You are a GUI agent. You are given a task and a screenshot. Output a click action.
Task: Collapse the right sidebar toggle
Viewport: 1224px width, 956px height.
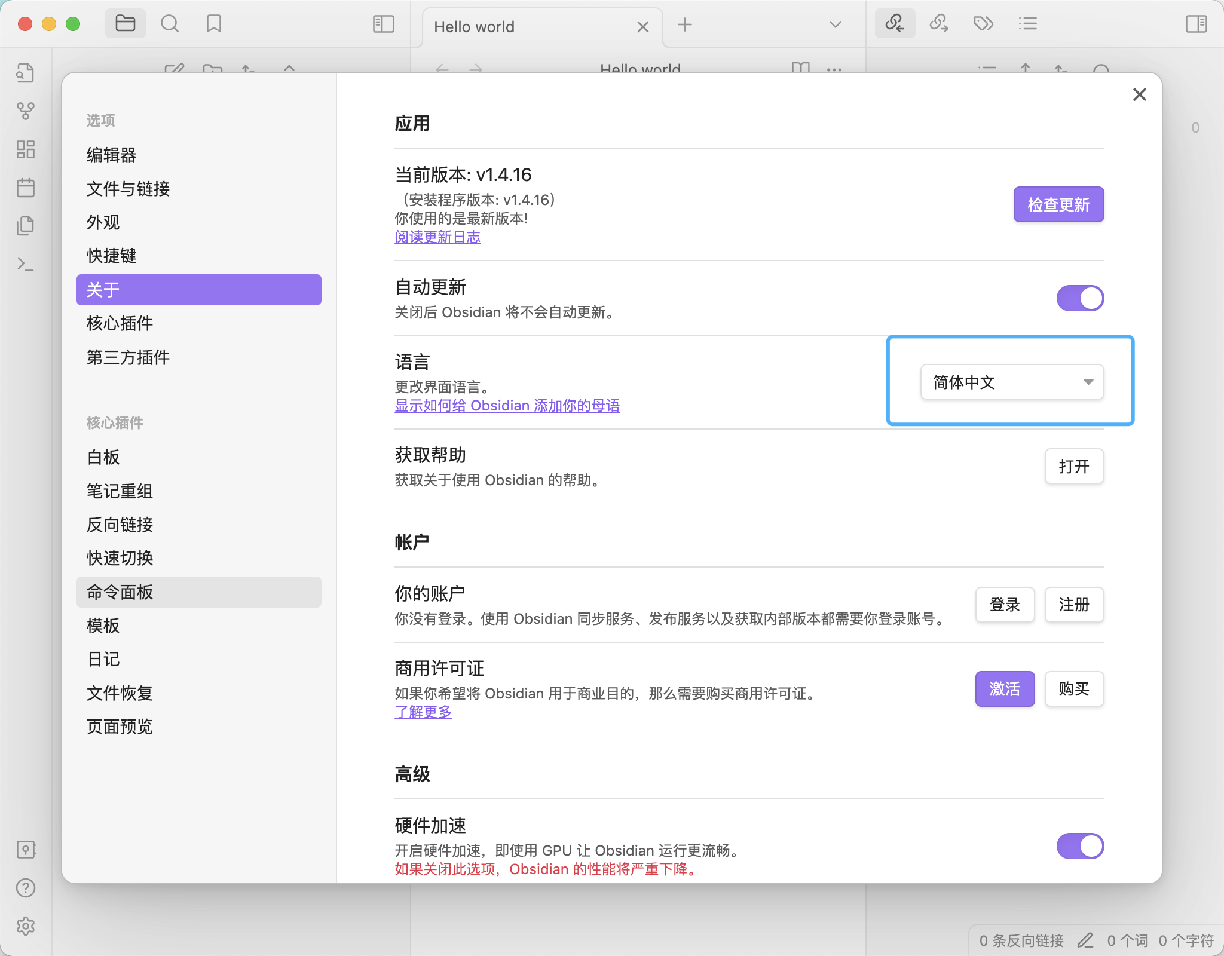(1196, 24)
